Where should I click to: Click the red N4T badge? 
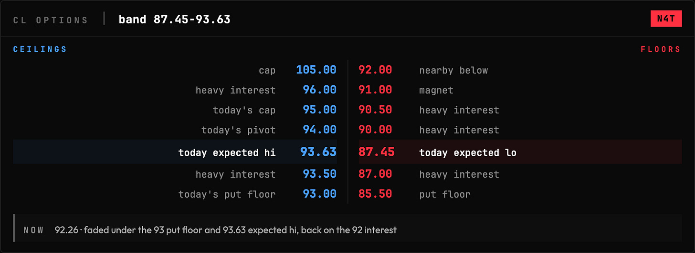click(x=666, y=19)
